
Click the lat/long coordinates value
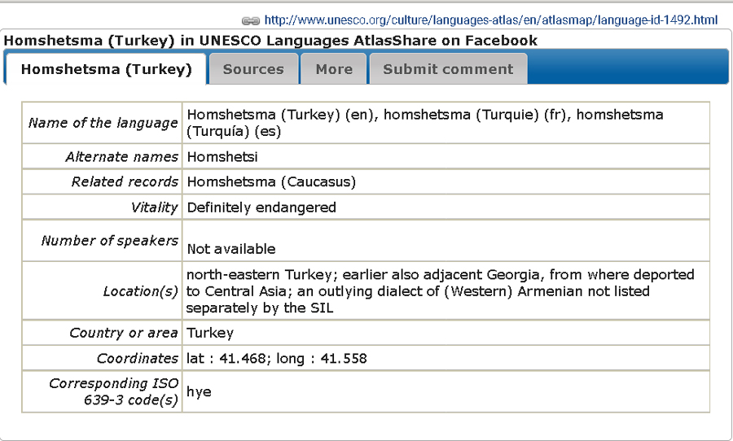click(x=277, y=358)
